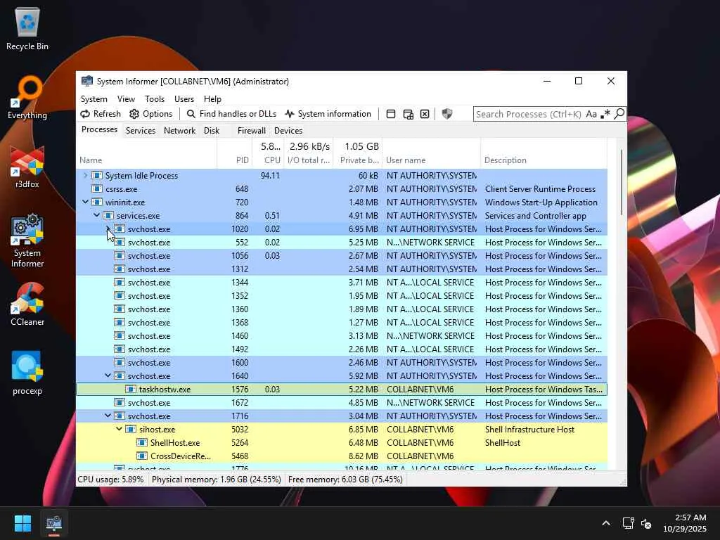Viewport: 720px width, 540px height.
Task: Click the find window and thread icon
Action: (x=408, y=114)
